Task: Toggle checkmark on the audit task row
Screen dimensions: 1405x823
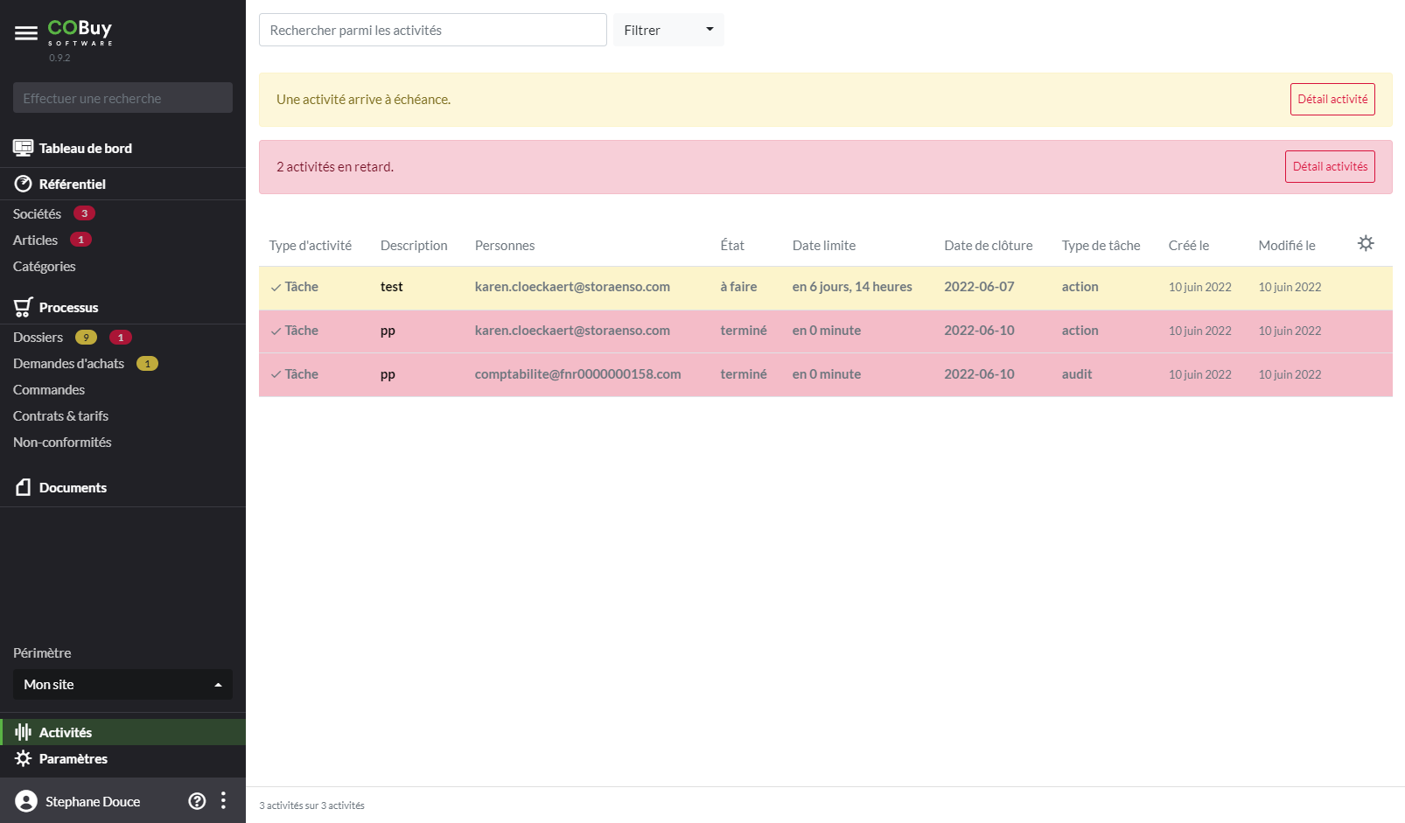Action: tap(276, 375)
